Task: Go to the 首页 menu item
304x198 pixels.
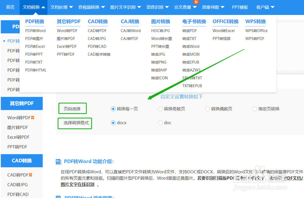Action: [10, 7]
